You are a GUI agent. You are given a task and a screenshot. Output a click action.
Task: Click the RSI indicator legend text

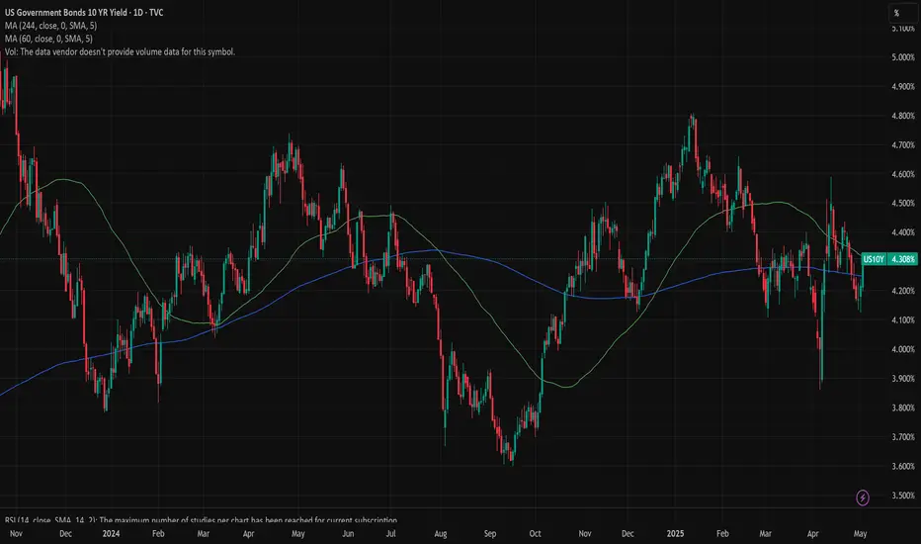(201, 520)
